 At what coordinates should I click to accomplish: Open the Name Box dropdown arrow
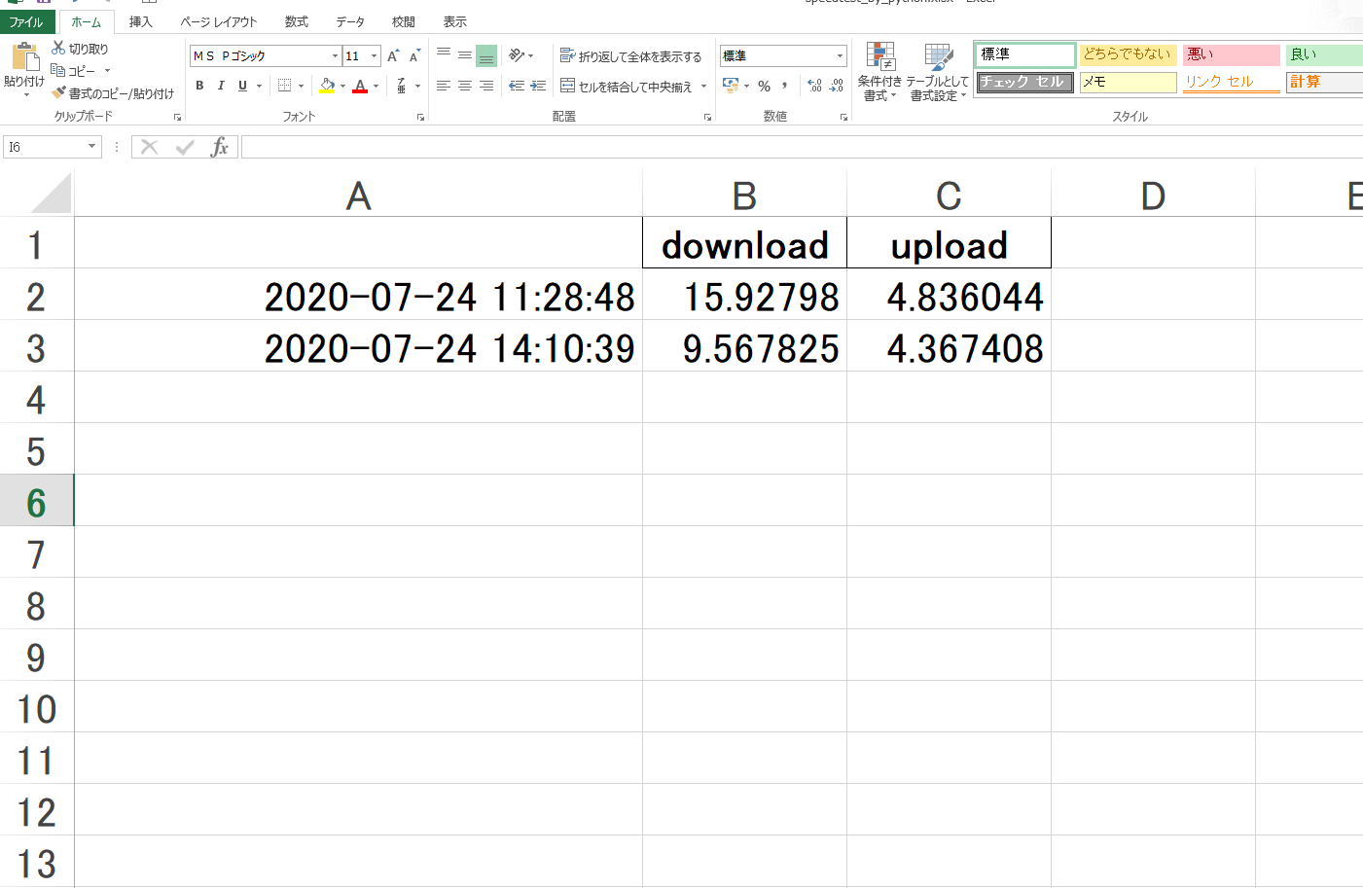click(x=92, y=147)
